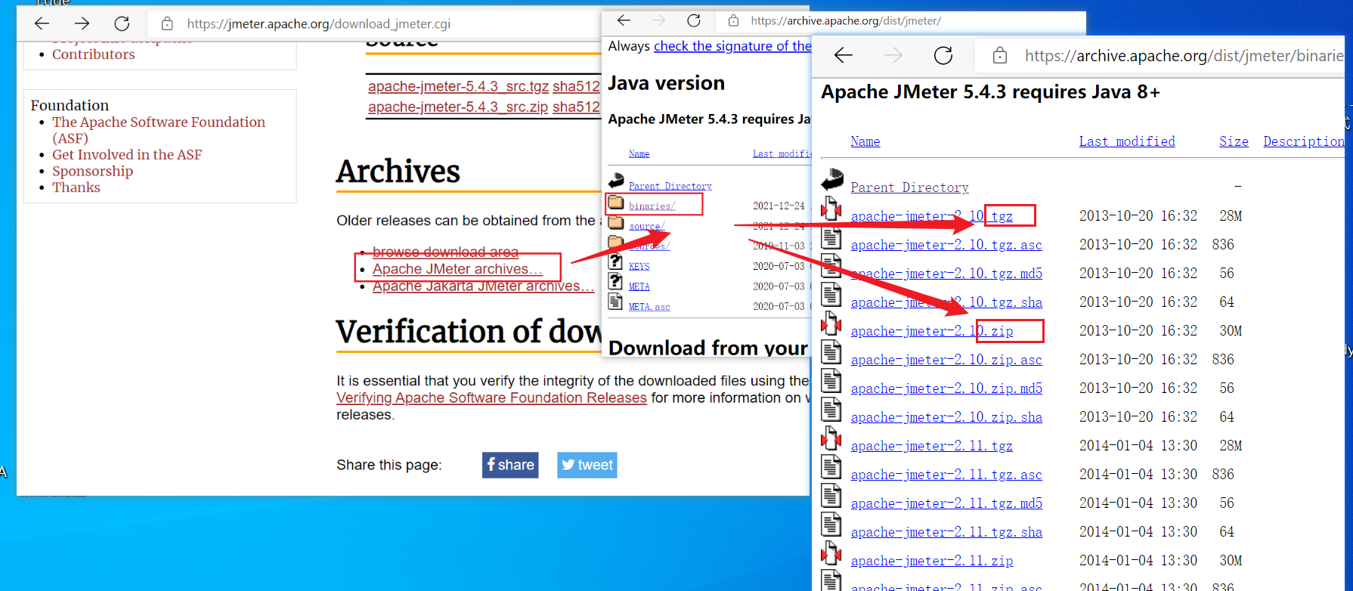Open the META.asc file link
Viewport: 1353px width, 591px height.
pos(649,306)
